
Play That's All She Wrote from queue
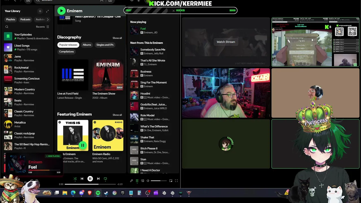(x=154, y=62)
